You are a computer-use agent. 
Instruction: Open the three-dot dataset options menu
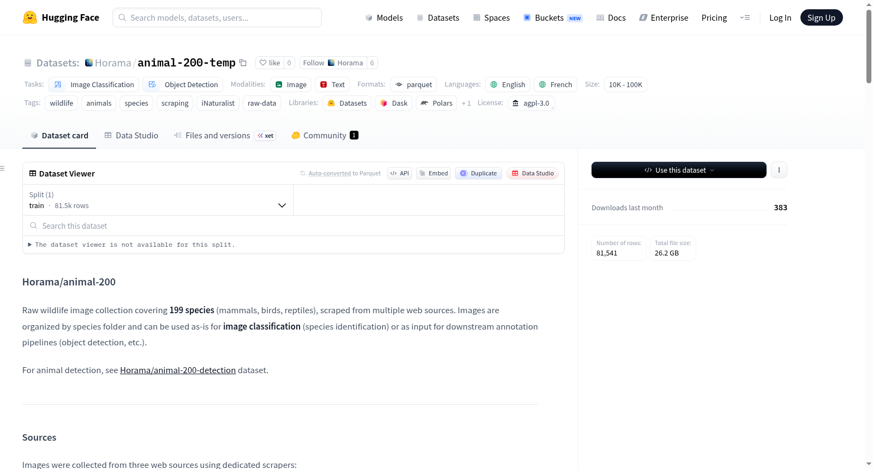click(x=779, y=170)
